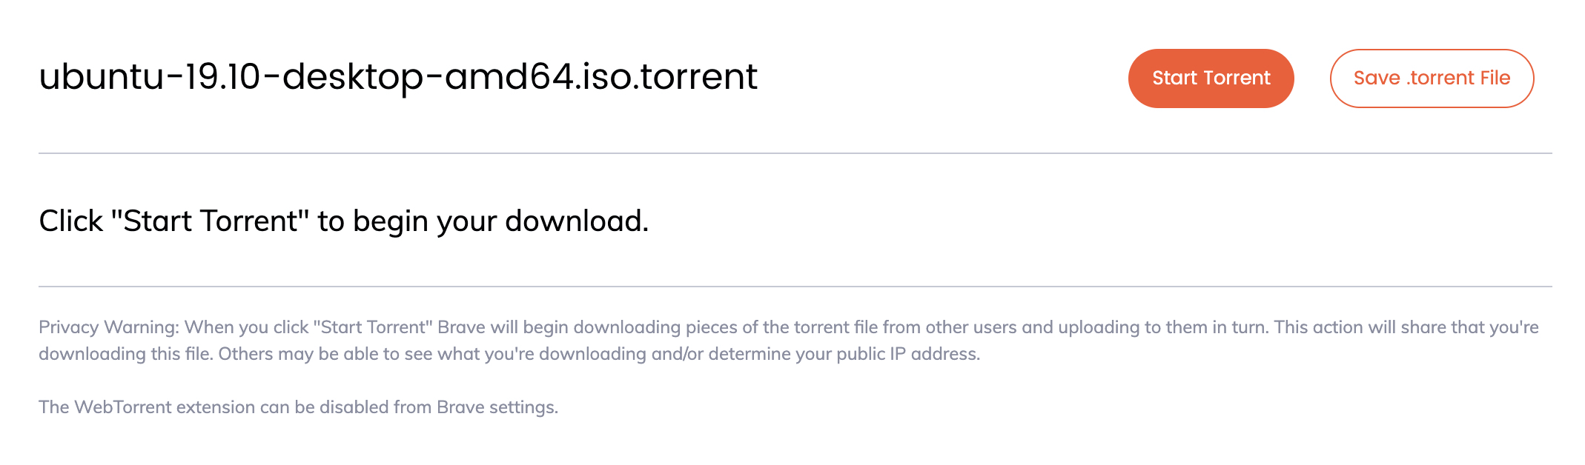Click the word Click starting the instruction
1585x465 pixels.
tap(71, 221)
